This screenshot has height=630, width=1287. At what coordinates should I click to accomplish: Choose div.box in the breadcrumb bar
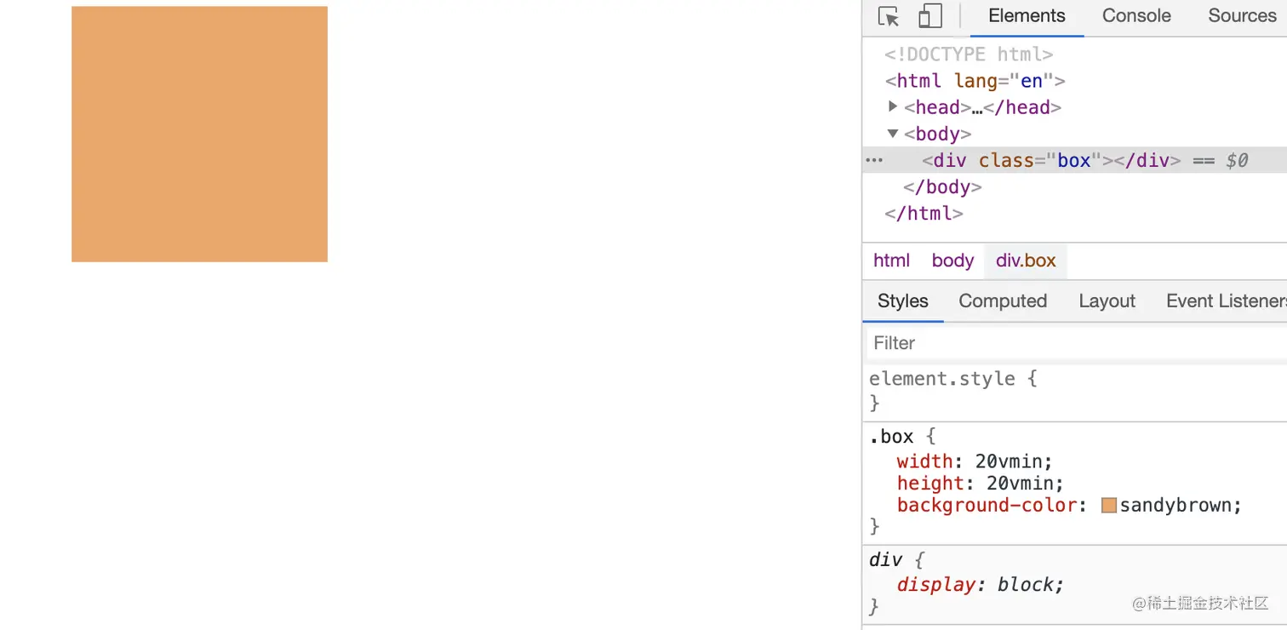pos(1026,261)
